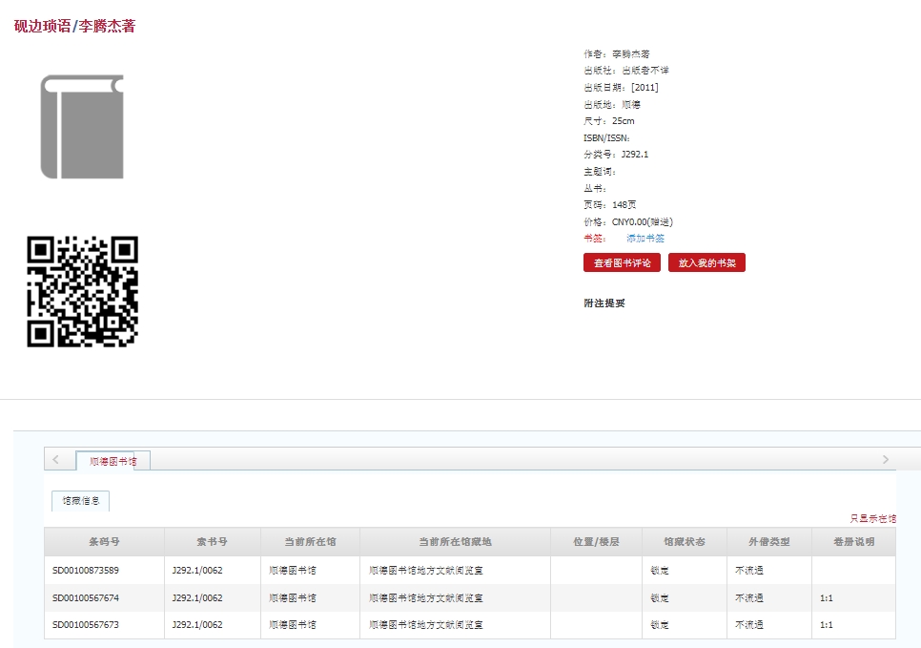Click the 只显示在馆 link
This screenshot has width=921, height=648.
[x=872, y=518]
